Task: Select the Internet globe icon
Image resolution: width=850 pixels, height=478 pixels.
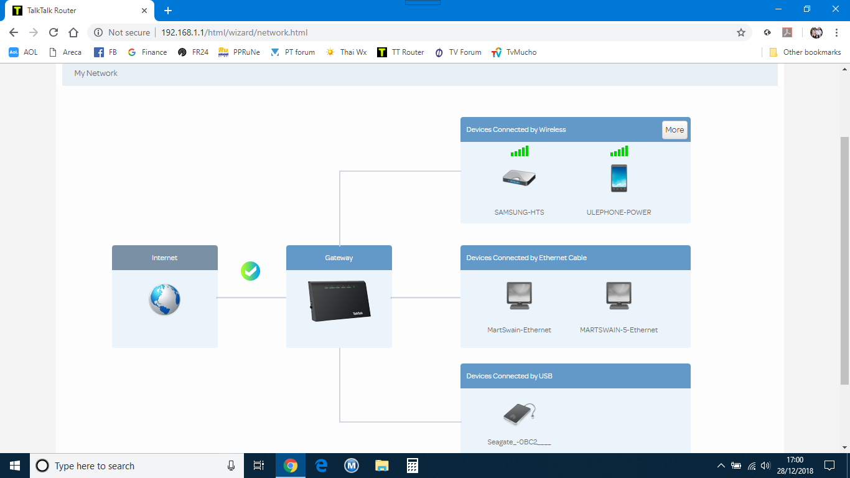Action: [165, 299]
